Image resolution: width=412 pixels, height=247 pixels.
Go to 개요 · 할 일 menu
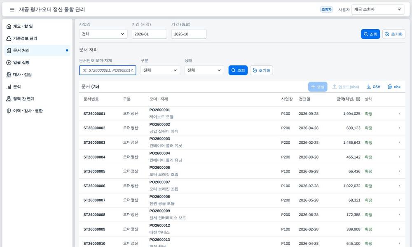(37, 26)
